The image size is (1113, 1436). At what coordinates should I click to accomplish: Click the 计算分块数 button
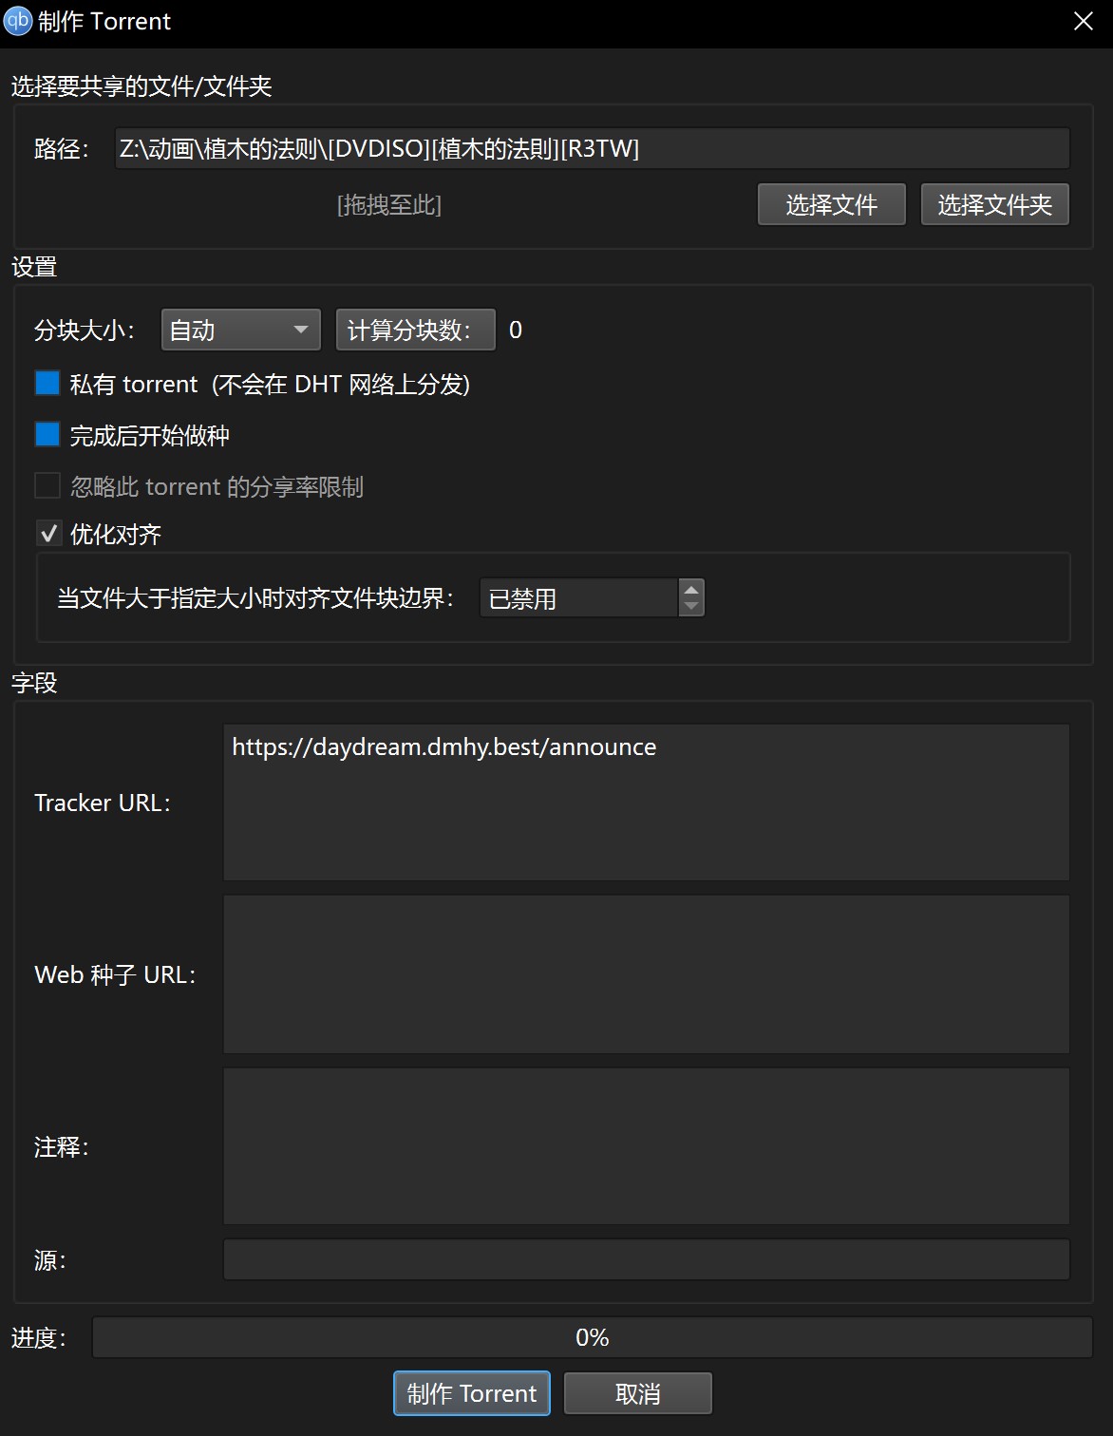point(416,330)
